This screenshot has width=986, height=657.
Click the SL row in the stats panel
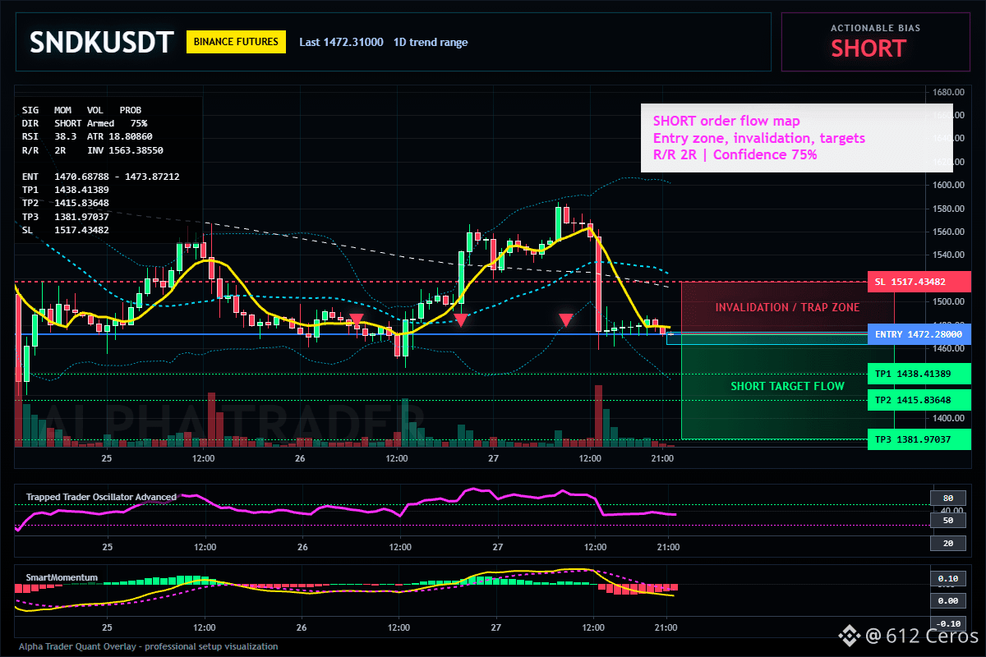pyautogui.click(x=65, y=229)
